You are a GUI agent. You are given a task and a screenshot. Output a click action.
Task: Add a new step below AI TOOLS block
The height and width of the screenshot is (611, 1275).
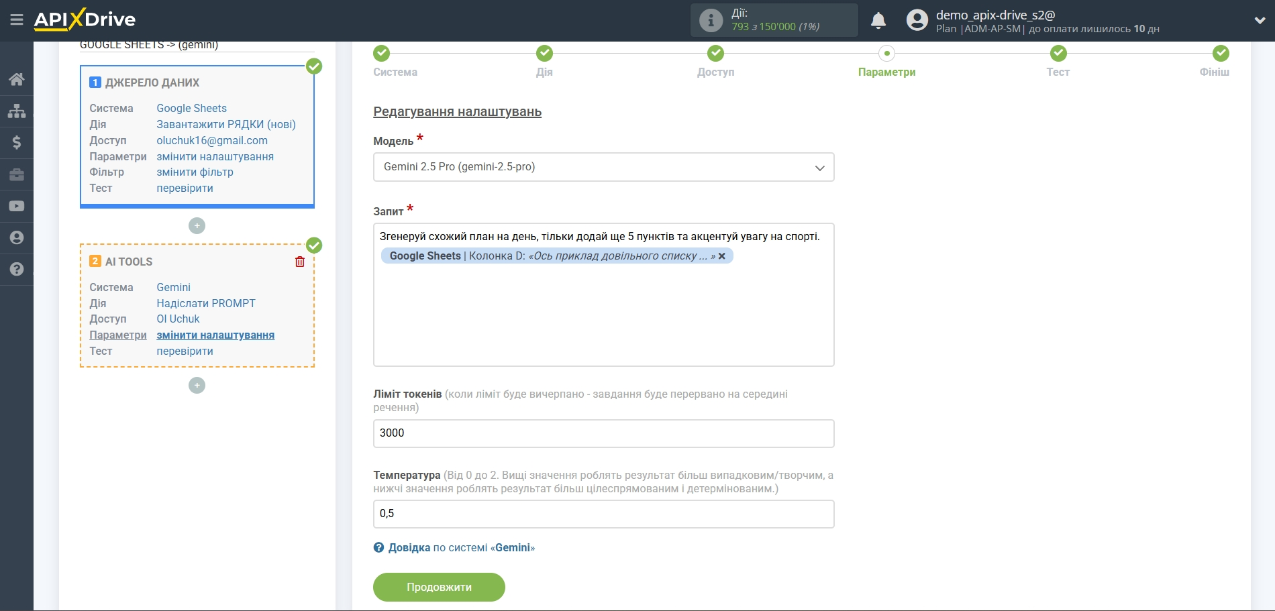[x=197, y=385]
